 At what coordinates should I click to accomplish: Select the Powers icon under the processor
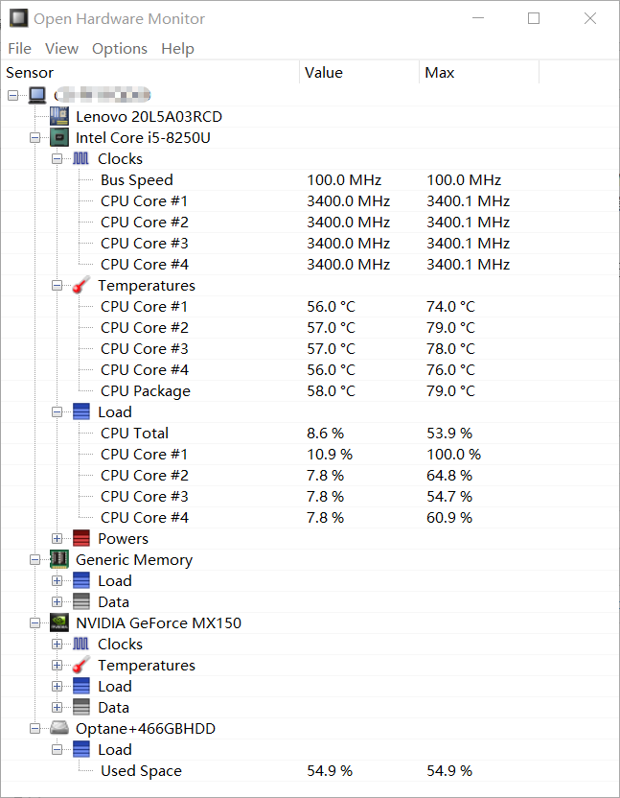82,538
